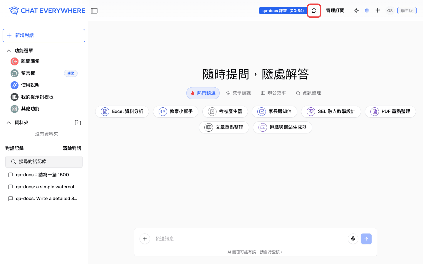Image resolution: width=423 pixels, height=264 pixels.
Task: Choose SEL 融入教學設計 prompt chip
Action: point(331,111)
